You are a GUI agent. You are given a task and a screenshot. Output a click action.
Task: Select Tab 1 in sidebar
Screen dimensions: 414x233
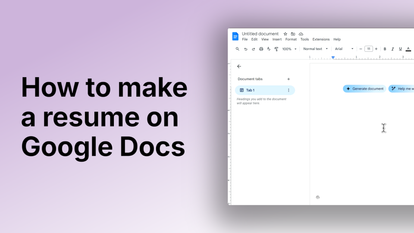pos(265,90)
